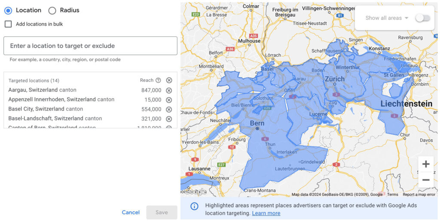Click the Winterthur label on the map
This screenshot has width=440, height=221.
click(x=347, y=67)
